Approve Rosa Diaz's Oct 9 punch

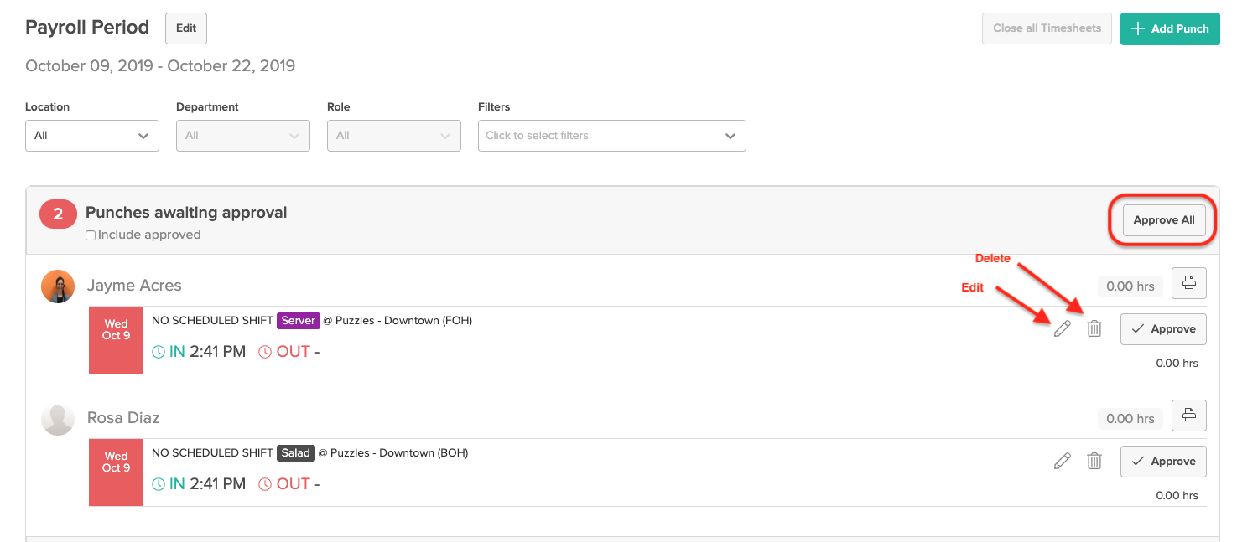click(1163, 461)
